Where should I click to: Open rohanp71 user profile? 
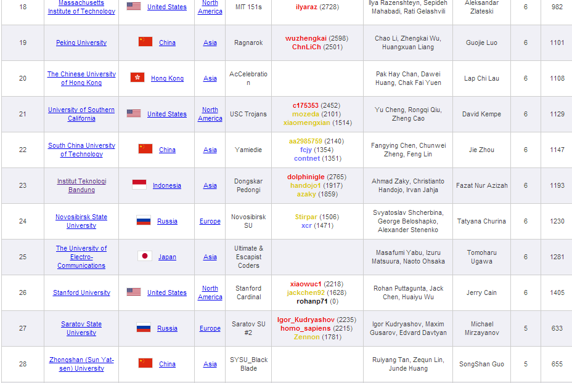coord(312,301)
